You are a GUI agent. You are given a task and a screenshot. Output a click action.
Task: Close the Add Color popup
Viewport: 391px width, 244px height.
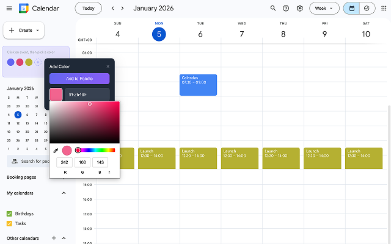108,66
